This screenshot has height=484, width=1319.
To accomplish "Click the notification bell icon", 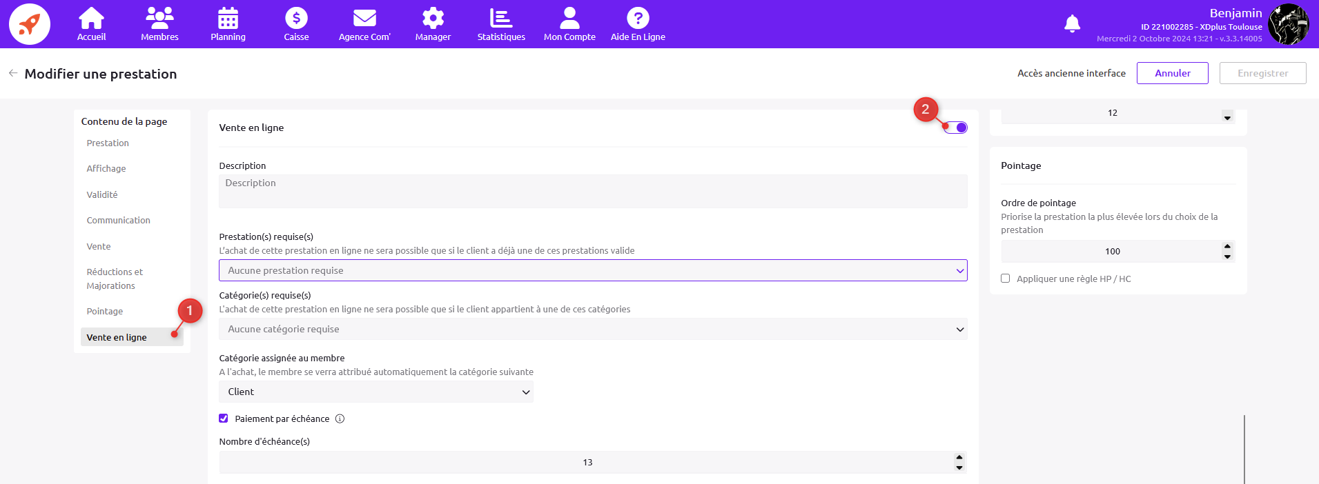I will click(x=1072, y=24).
